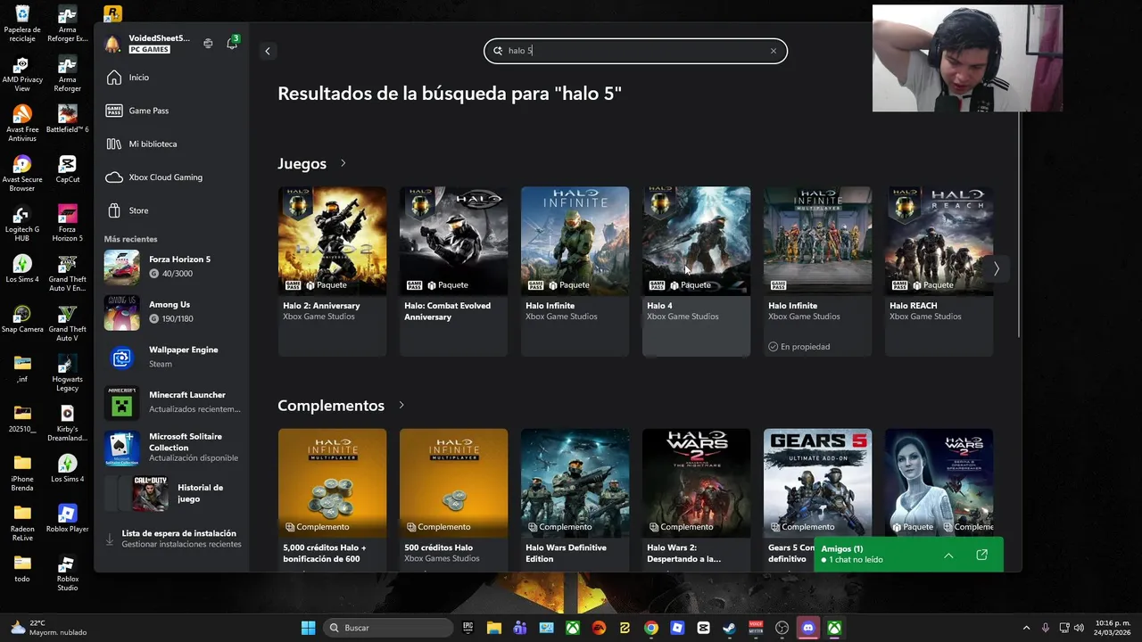Open Wallpaper Engine in recent list
This screenshot has width=1142, height=642.
171,357
